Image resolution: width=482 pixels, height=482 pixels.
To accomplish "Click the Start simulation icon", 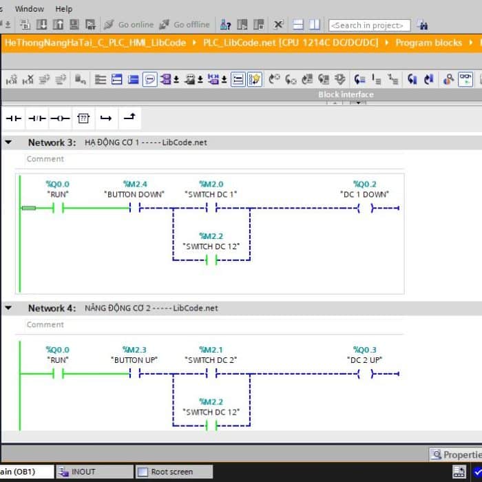I will click(x=74, y=25).
